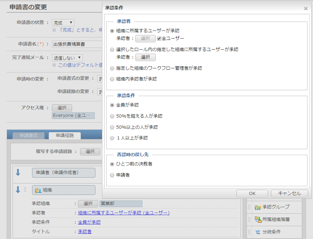313x239 pixels.
Task: Choose 50%を超える人が承認 condition
Action: click(x=112, y=116)
